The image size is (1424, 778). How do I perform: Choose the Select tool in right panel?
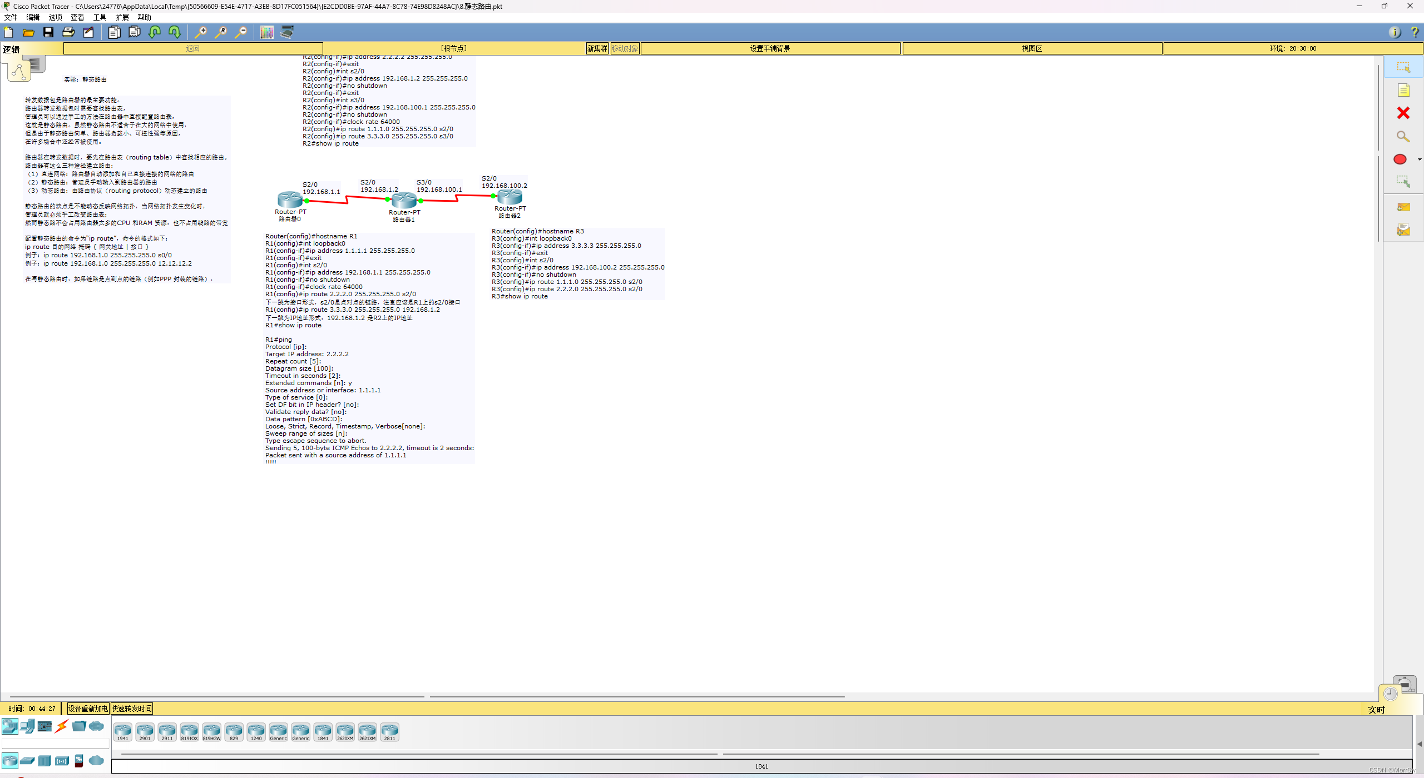point(1403,67)
